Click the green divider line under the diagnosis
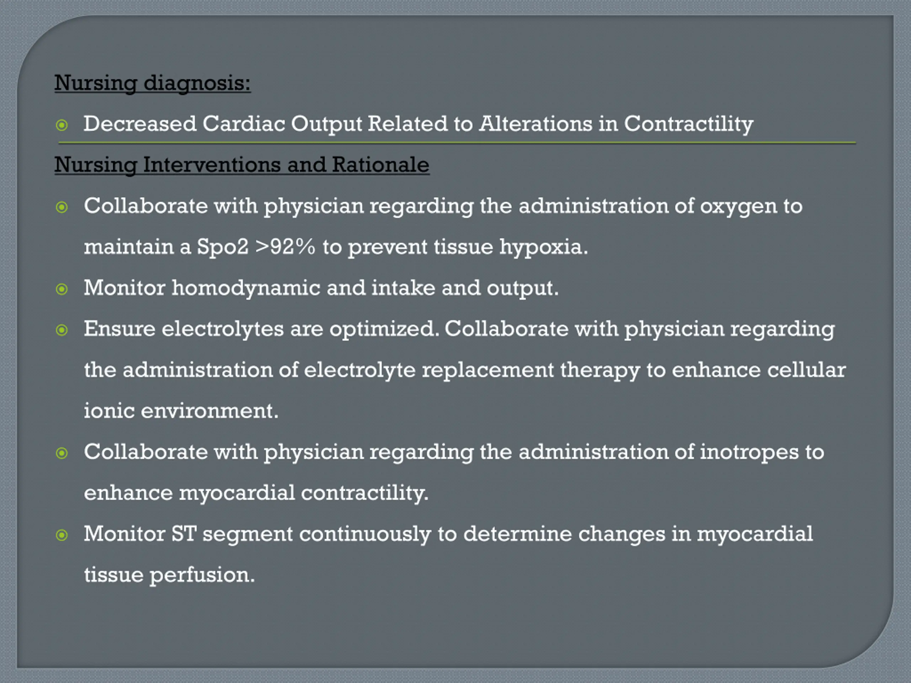The width and height of the screenshot is (911, 683). pyautogui.click(x=457, y=143)
